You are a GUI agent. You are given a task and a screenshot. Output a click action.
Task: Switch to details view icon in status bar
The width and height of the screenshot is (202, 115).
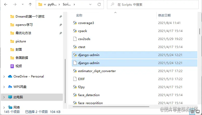pyautogui.click(x=192, y=112)
